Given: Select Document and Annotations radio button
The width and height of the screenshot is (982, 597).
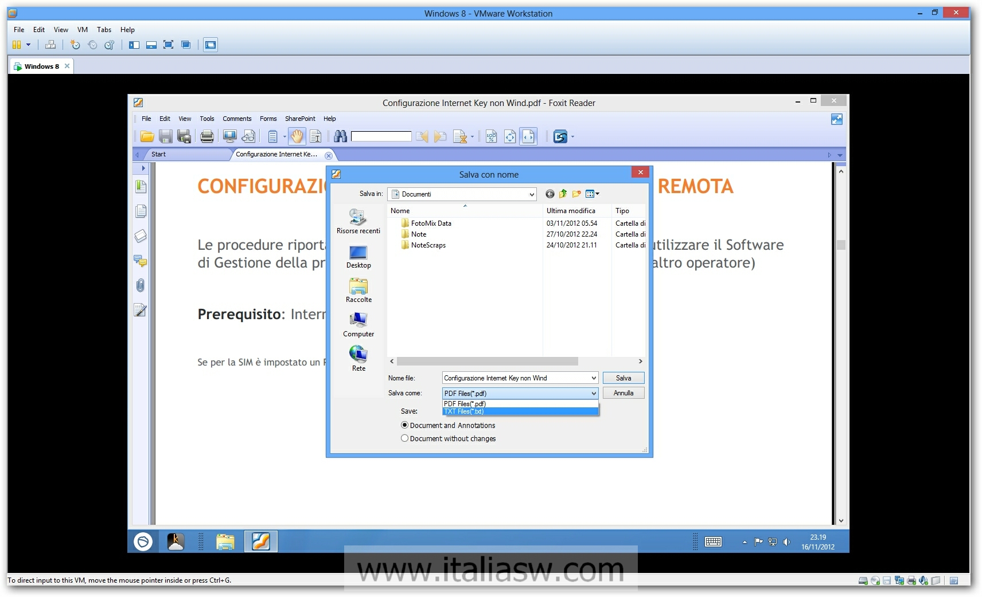Looking at the screenshot, I should (404, 425).
